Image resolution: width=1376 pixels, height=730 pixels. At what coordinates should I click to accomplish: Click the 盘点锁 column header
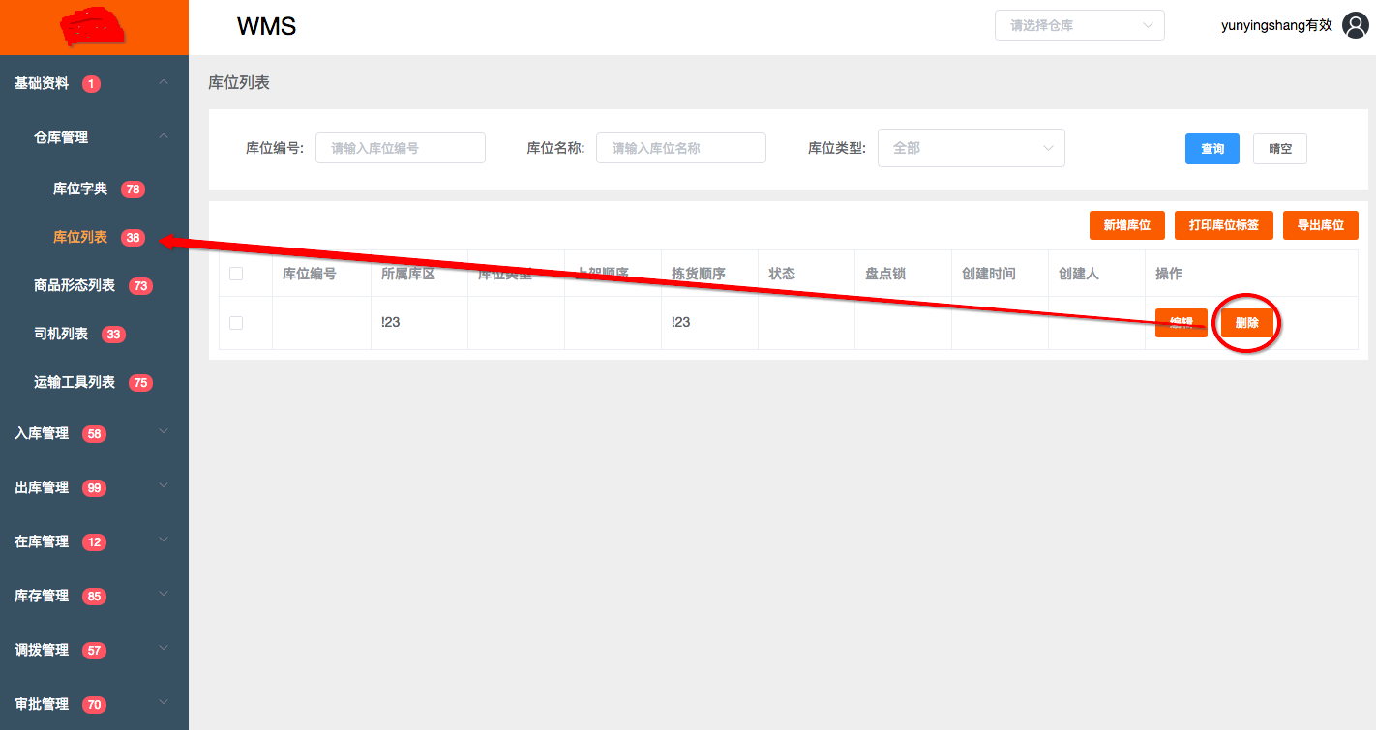[x=885, y=274]
